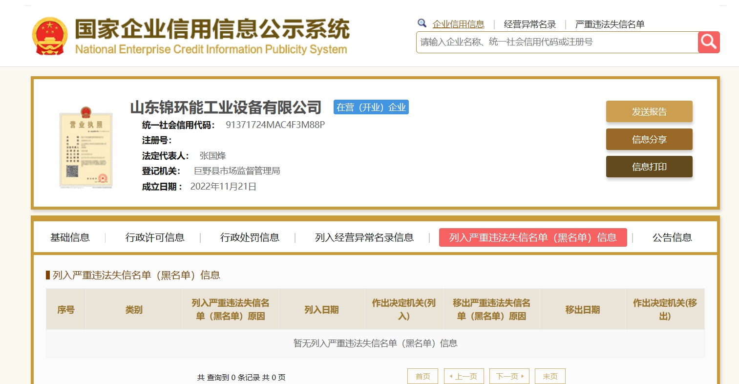Click the credit code 91371724MAC4F3M88P

[x=275, y=125]
